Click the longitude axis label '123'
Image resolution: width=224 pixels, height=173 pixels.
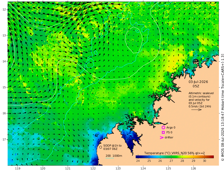(x=118, y=168)
